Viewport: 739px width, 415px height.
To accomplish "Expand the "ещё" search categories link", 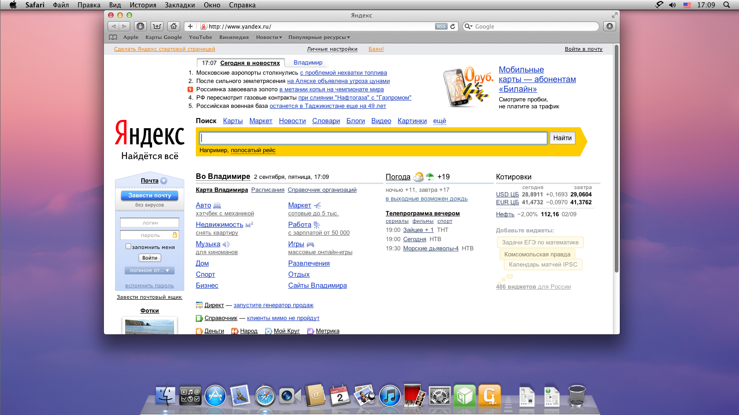I will coord(440,121).
